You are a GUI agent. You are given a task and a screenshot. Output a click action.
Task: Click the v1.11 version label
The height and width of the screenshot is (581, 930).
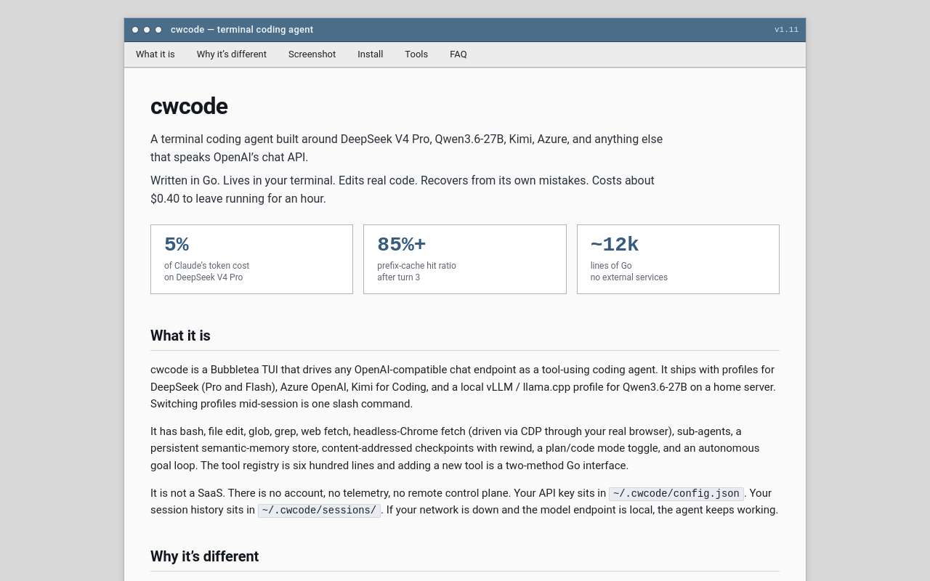coord(786,30)
